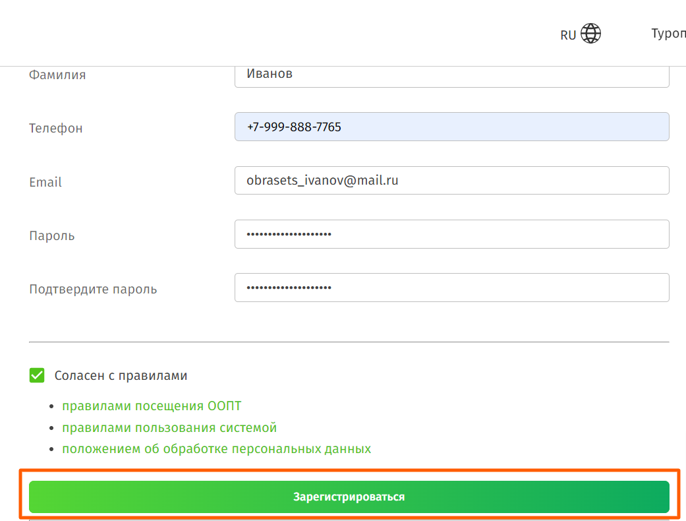The height and width of the screenshot is (521, 686).
Task: Open the правилами пользования системой link
Action: (169, 428)
